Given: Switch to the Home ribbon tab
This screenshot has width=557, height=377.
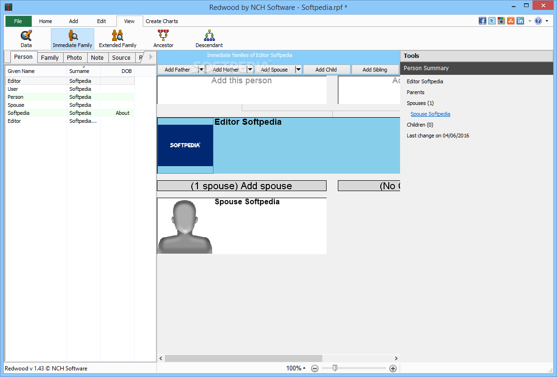Looking at the screenshot, I should 45,21.
